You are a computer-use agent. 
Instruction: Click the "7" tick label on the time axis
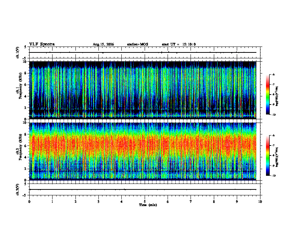coord(191,202)
